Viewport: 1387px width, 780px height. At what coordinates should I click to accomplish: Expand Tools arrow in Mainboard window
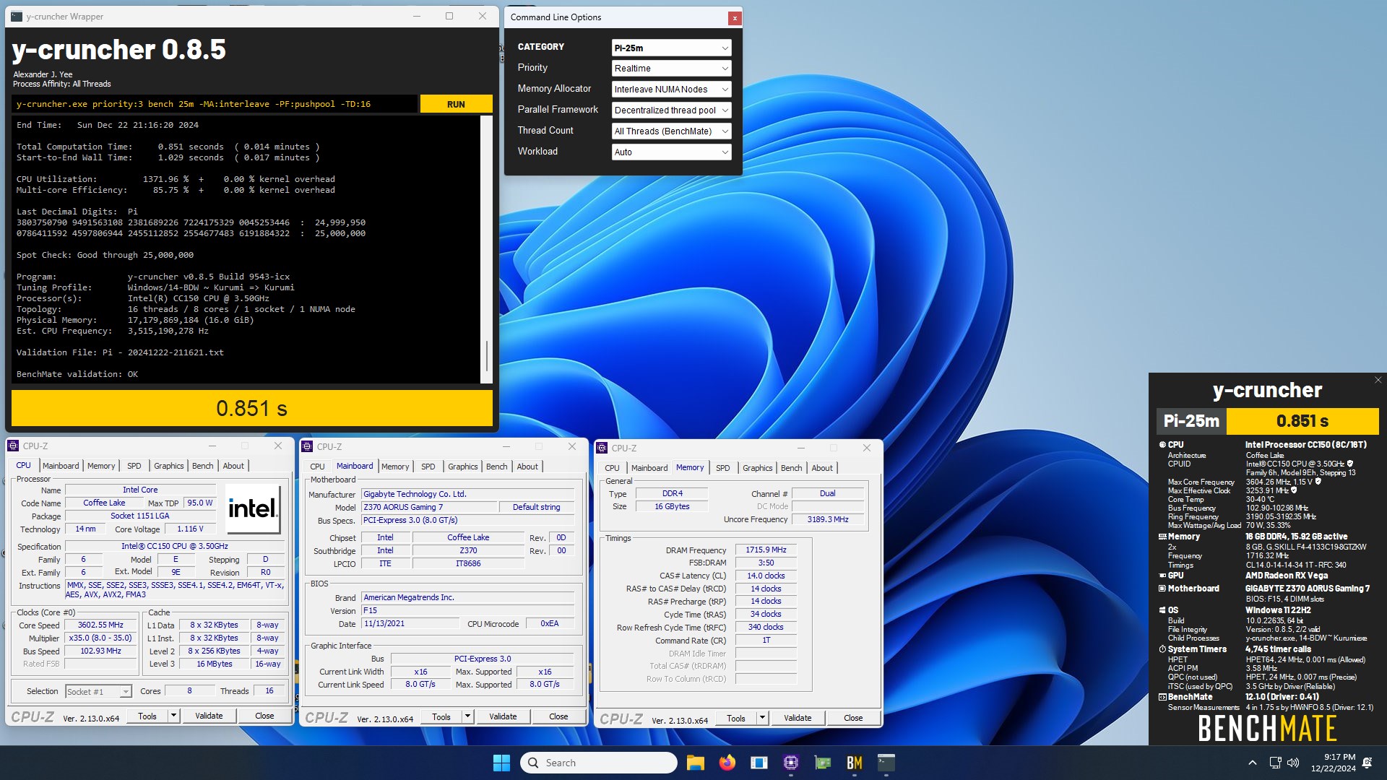(x=467, y=716)
